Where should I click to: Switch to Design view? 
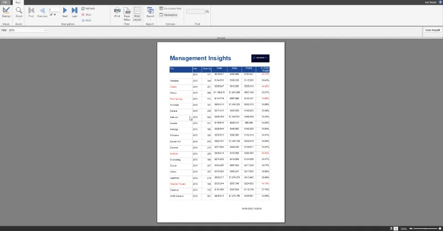pyautogui.click(x=6, y=12)
